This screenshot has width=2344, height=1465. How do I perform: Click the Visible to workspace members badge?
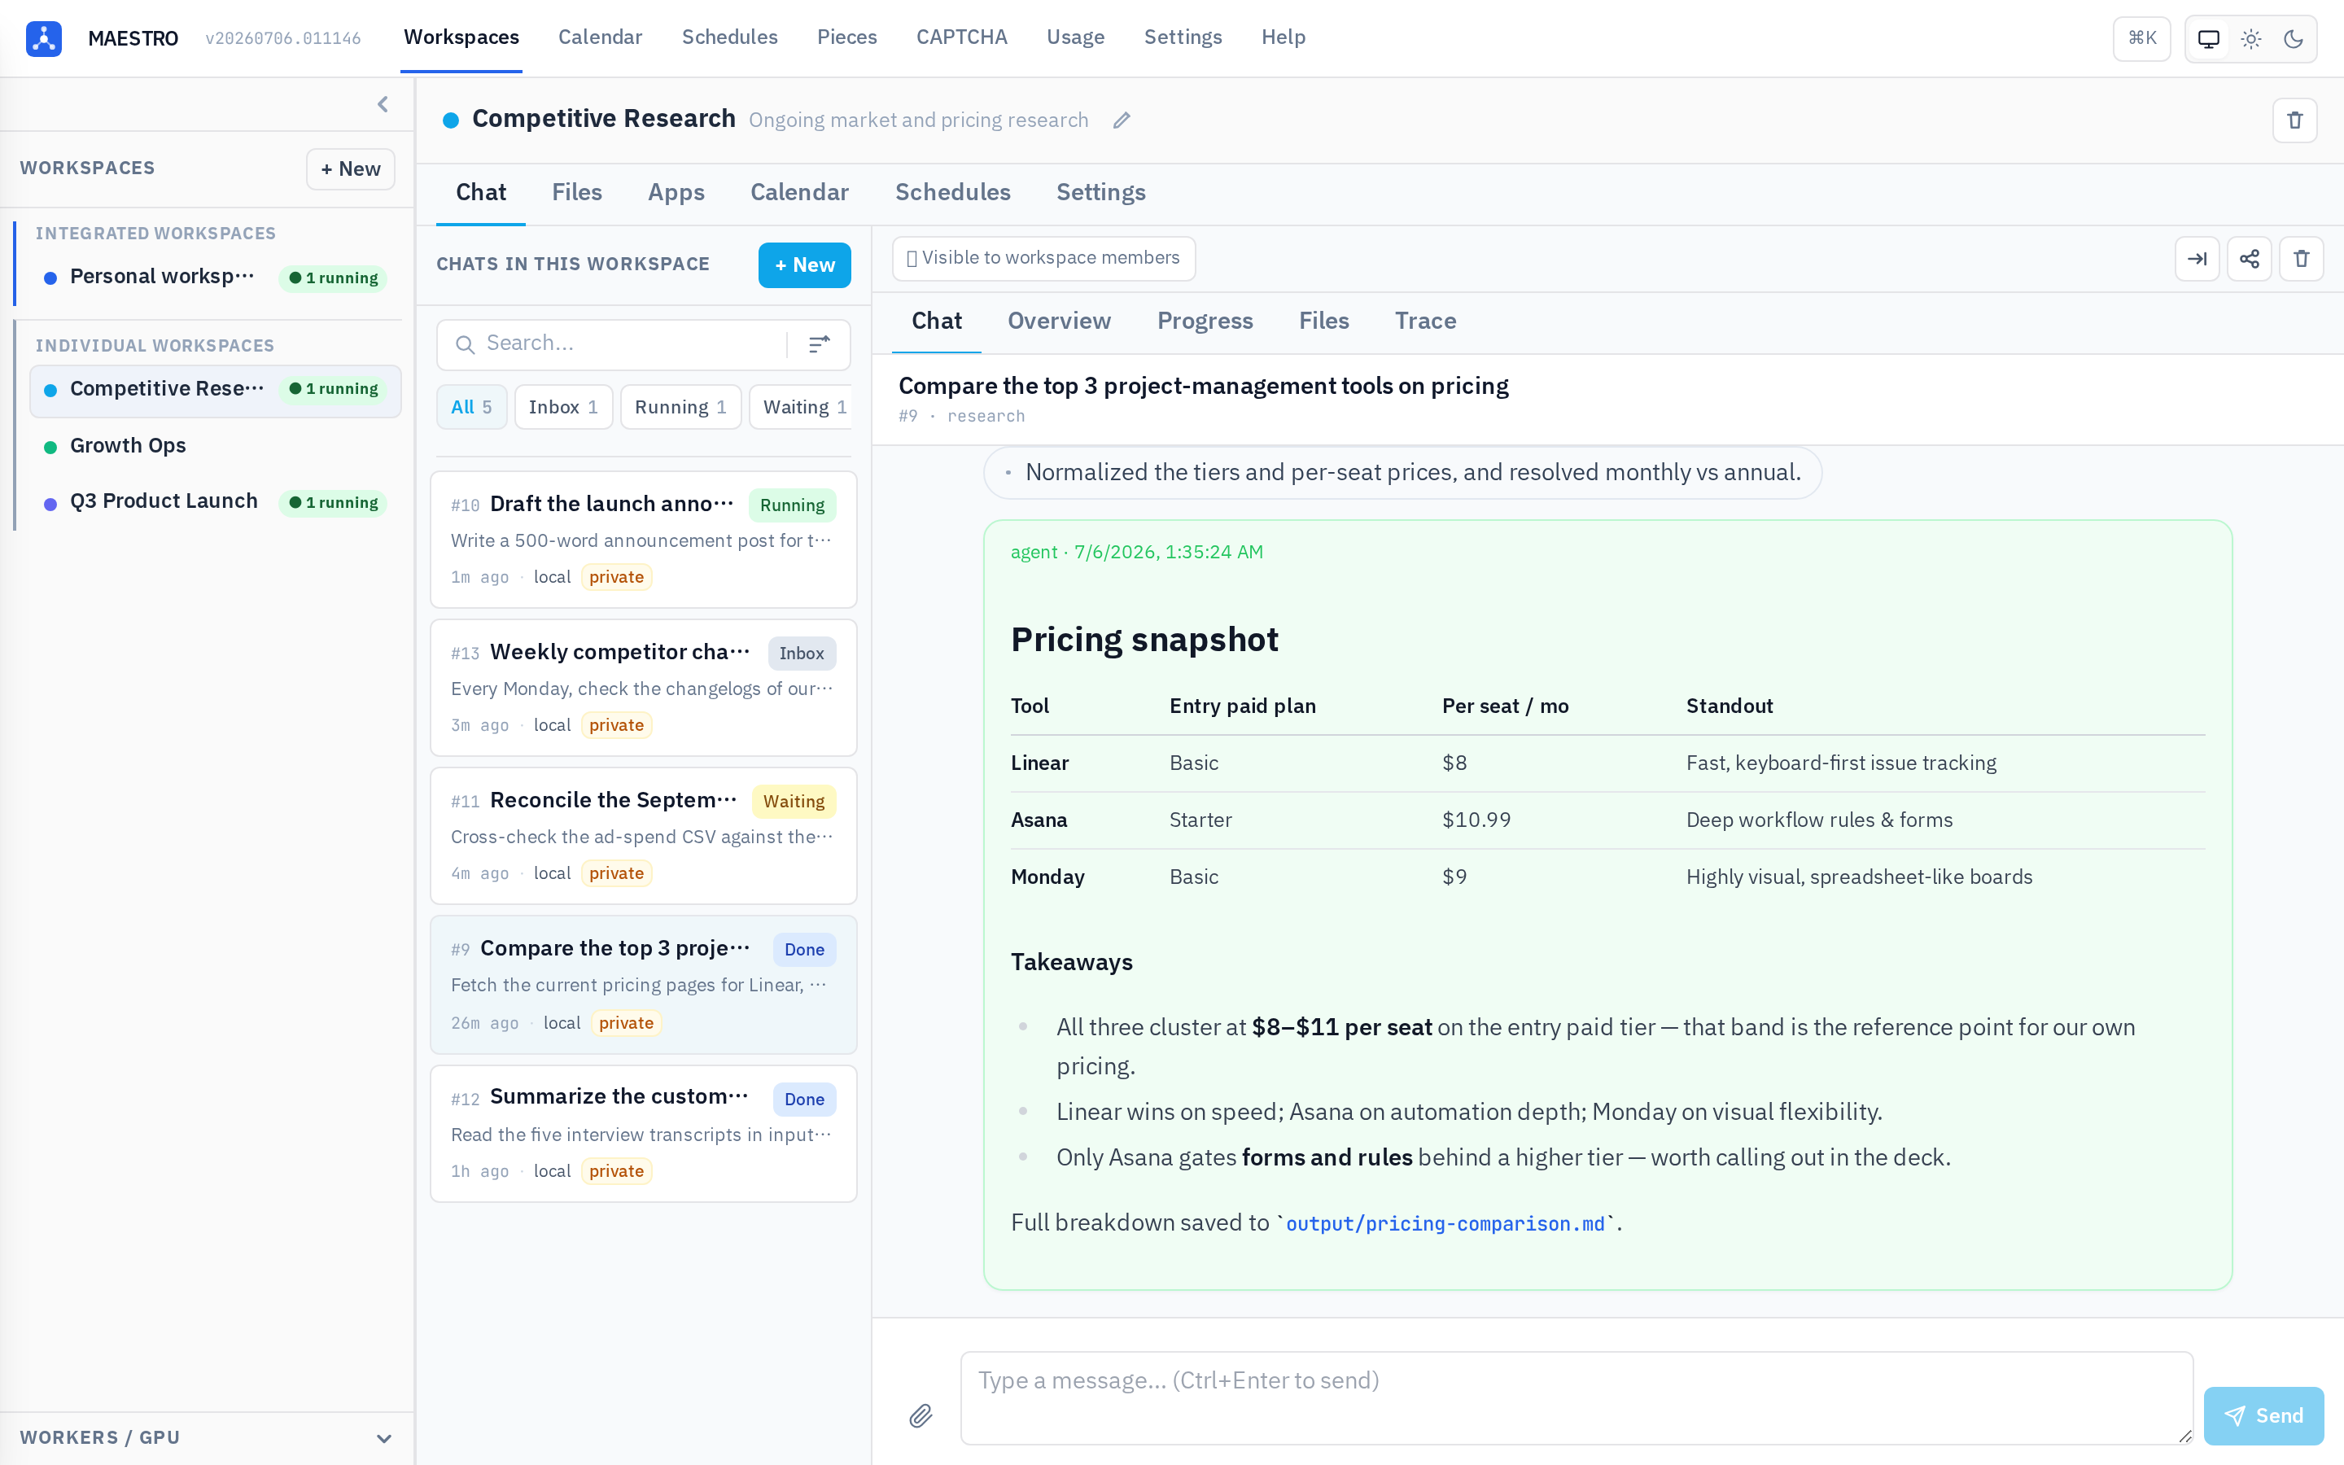[x=1043, y=258]
